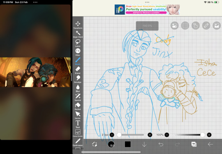Select the Frame Divider tool
Image resolution: width=222 pixels, height=154 pixels.
[x=78, y=133]
